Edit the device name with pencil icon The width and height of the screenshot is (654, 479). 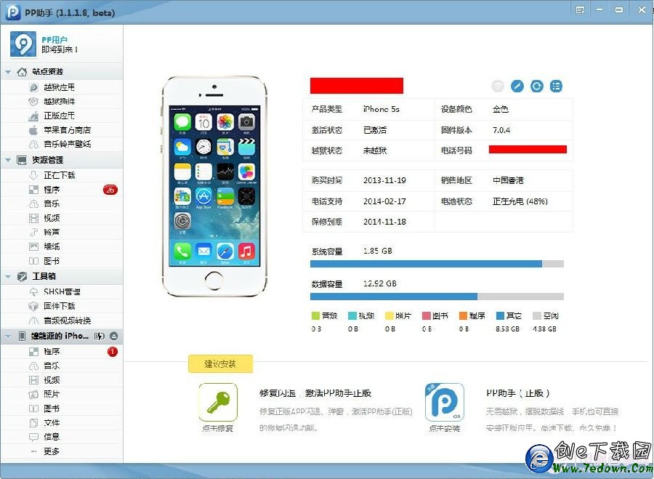517,86
